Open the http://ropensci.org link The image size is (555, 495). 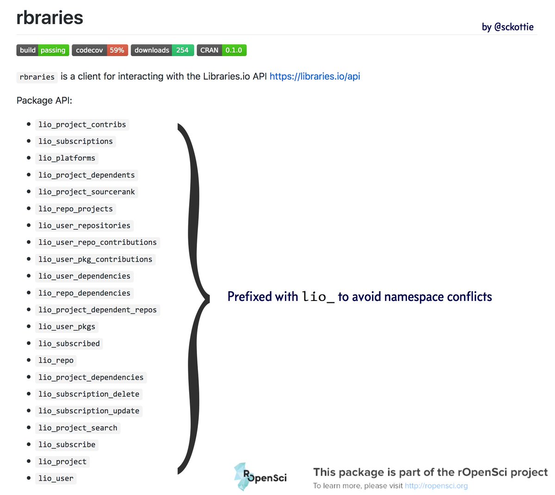pos(436,486)
